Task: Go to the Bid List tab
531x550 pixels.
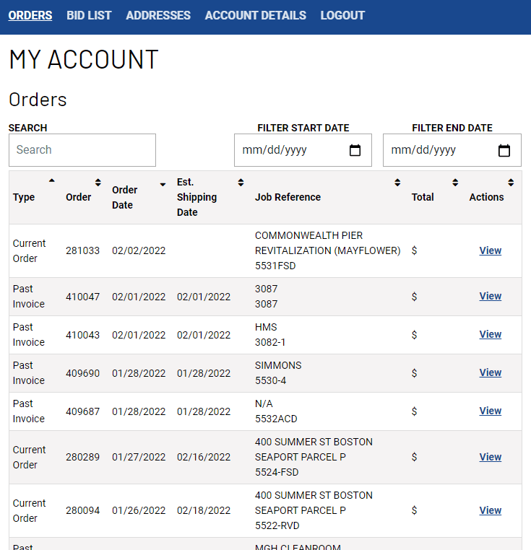Action: tap(89, 15)
